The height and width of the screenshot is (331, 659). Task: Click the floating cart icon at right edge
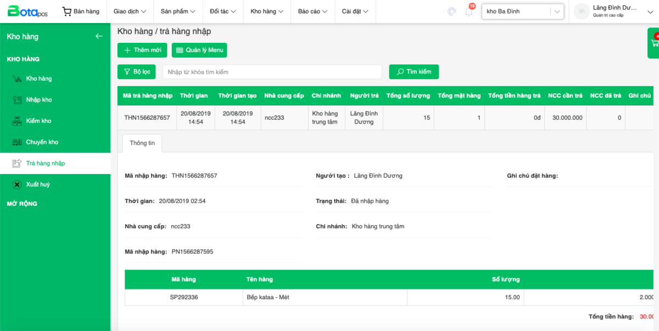pyautogui.click(x=655, y=42)
